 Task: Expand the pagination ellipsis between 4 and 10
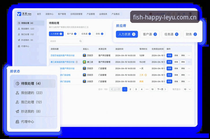[x=147, y=89]
